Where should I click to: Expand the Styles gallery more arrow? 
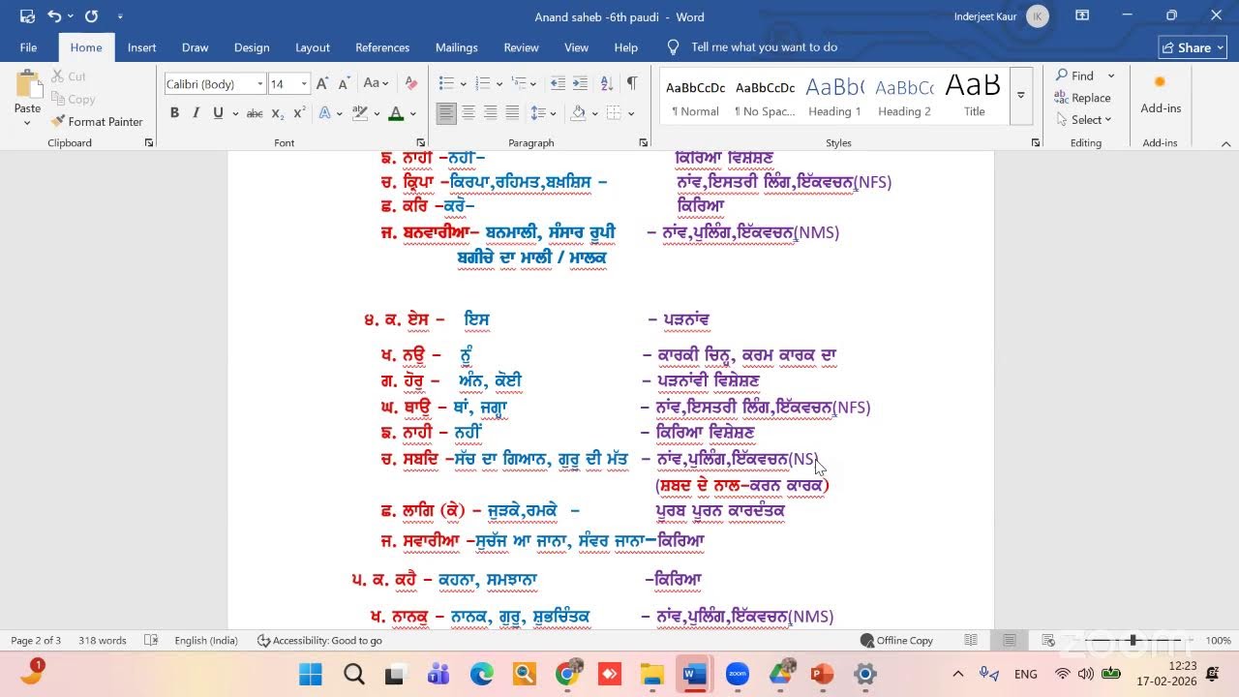pos(1021,95)
